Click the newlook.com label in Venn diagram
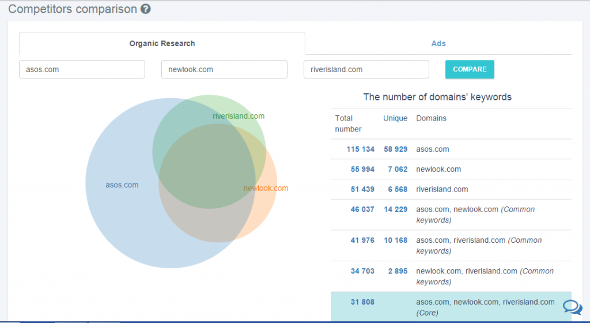 click(266, 188)
